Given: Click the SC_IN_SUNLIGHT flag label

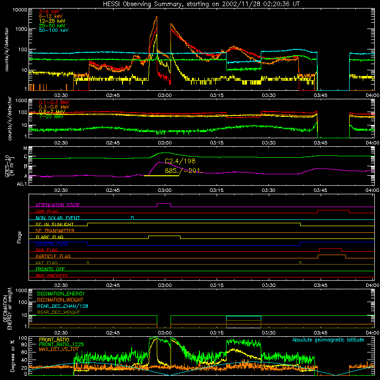Looking at the screenshot, I should (55, 224).
